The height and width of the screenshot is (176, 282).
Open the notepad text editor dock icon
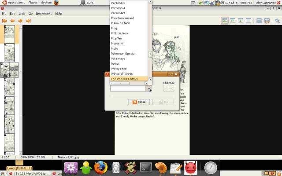(x=176, y=168)
